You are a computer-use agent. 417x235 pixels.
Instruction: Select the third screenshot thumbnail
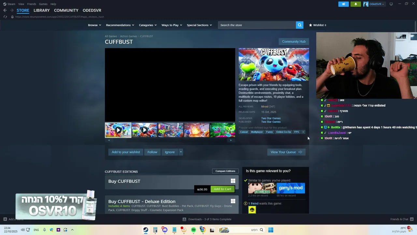(170, 130)
